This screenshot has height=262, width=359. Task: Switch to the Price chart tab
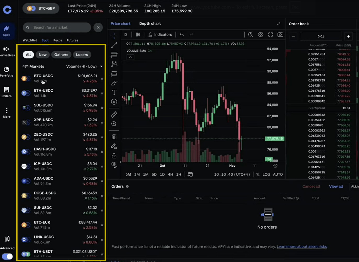(120, 24)
